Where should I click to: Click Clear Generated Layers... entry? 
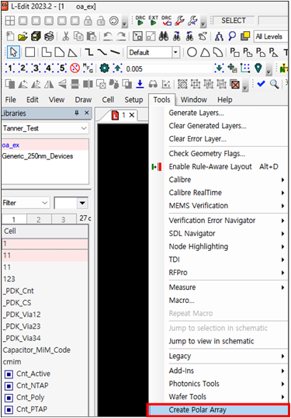208,126
